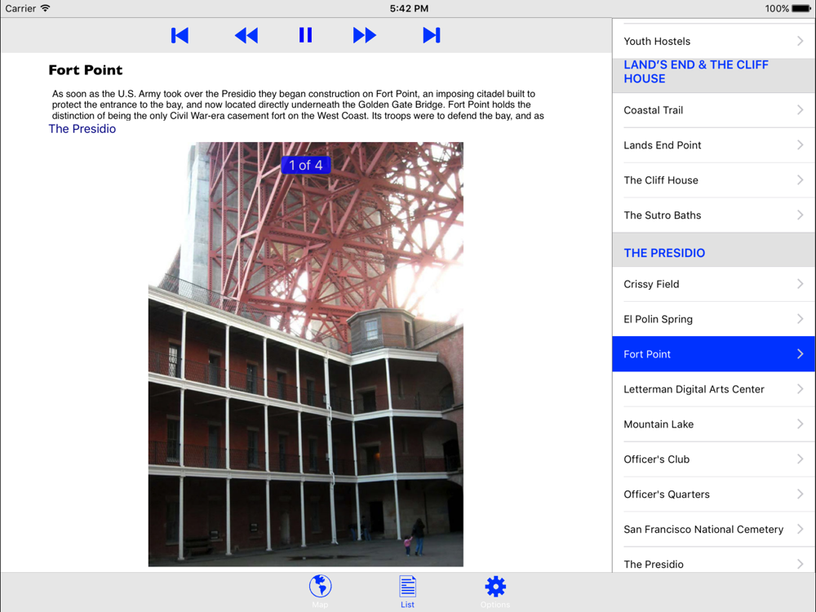Skip to the first item with the skip-back icon
The height and width of the screenshot is (612, 816).
point(180,35)
